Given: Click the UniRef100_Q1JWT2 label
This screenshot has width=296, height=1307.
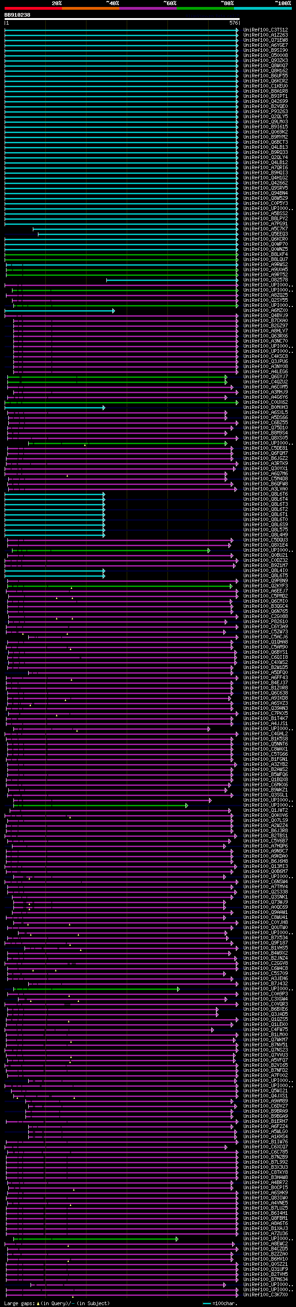Looking at the screenshot, I should (x=265, y=810).
